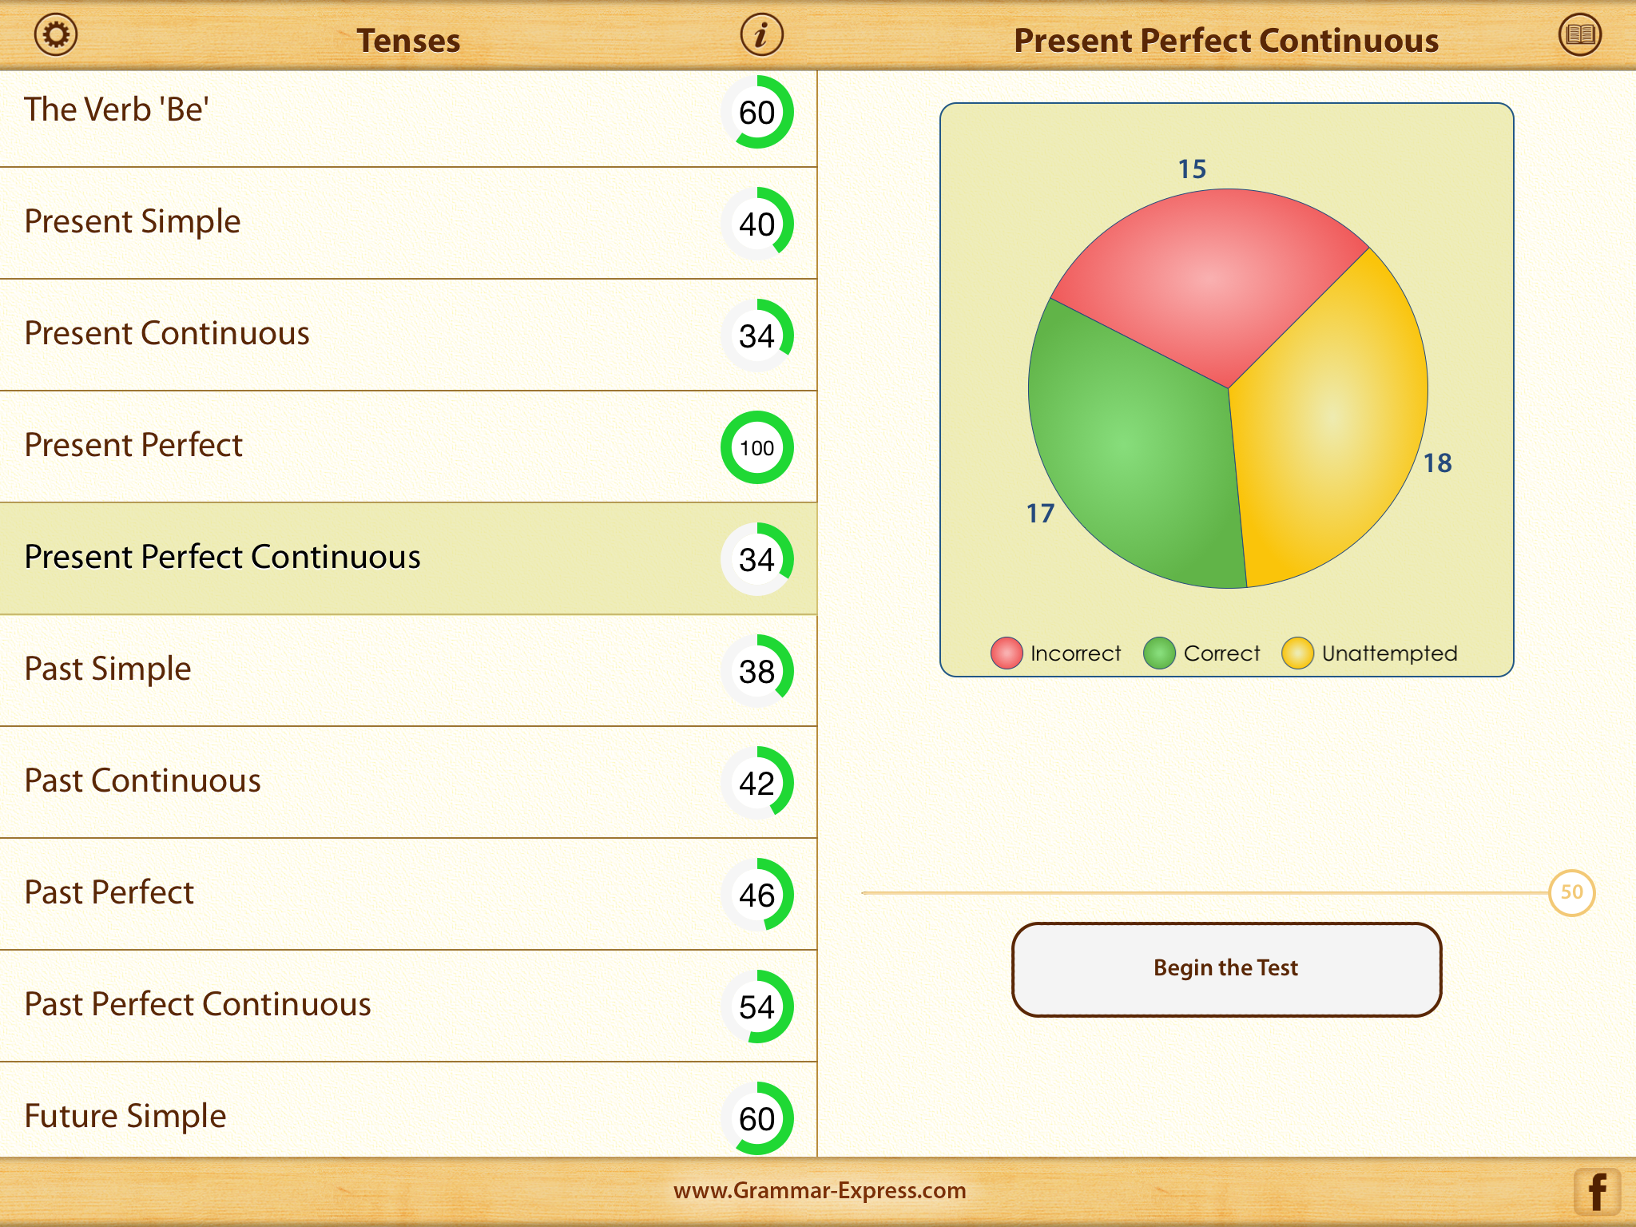Select the Present Simple tense
Image resolution: width=1636 pixels, height=1227 pixels.
[x=133, y=221]
